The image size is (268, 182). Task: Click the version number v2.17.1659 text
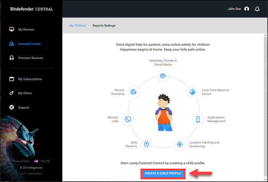[31, 174]
